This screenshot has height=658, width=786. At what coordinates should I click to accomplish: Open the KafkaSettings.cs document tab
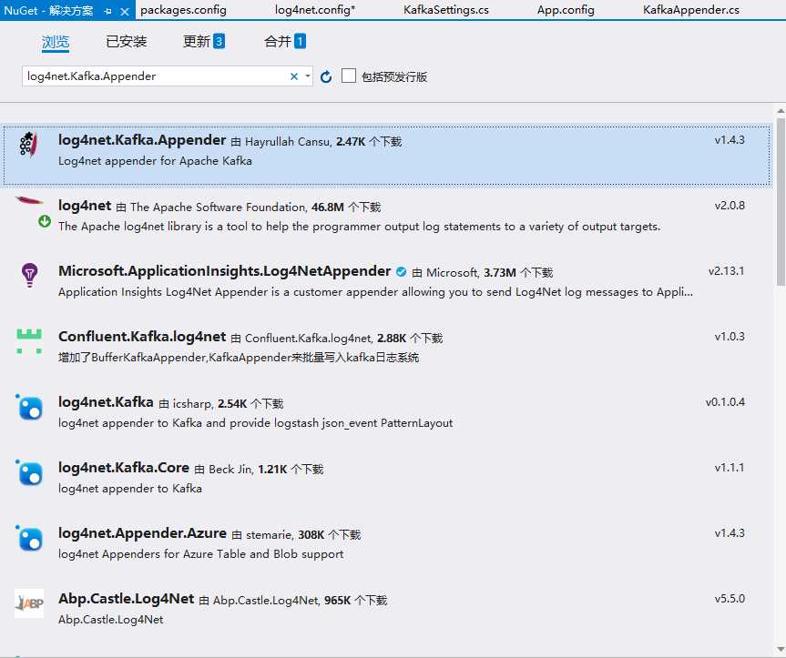pos(446,10)
